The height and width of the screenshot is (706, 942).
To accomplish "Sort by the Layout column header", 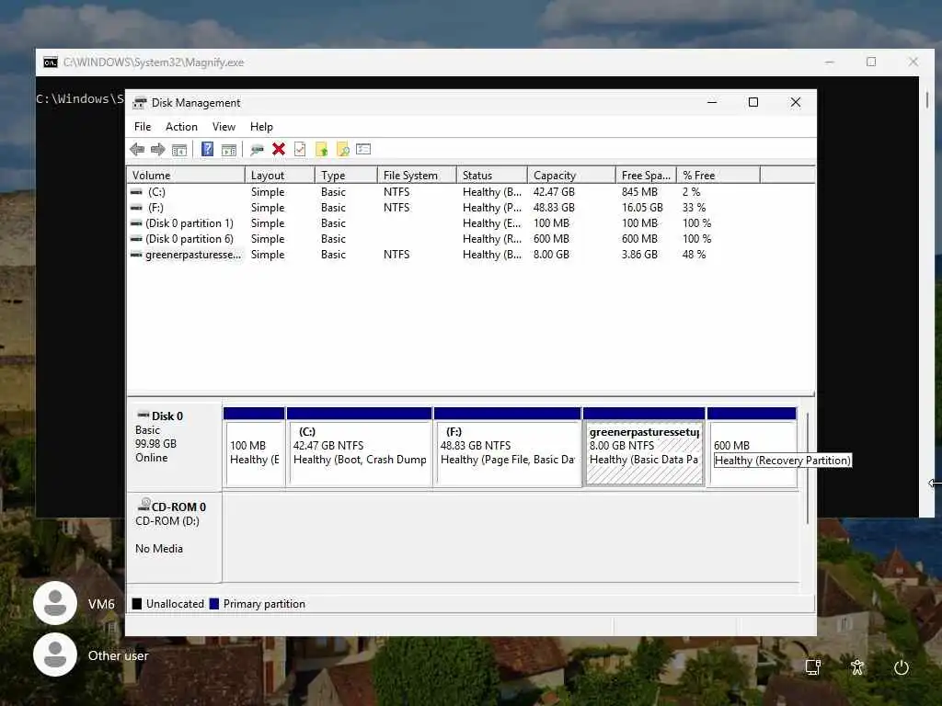I will point(280,176).
